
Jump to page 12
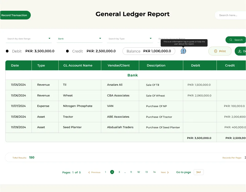click(139, 172)
